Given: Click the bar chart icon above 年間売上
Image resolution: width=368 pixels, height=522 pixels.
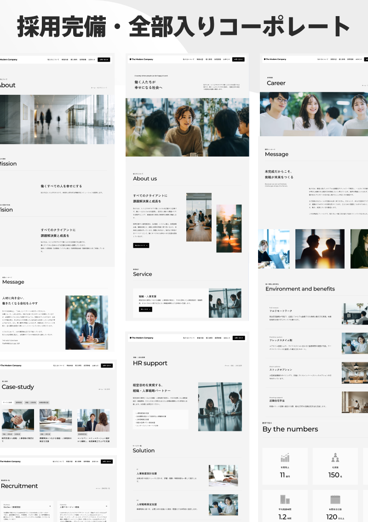Looking at the screenshot, I should coord(285,458).
